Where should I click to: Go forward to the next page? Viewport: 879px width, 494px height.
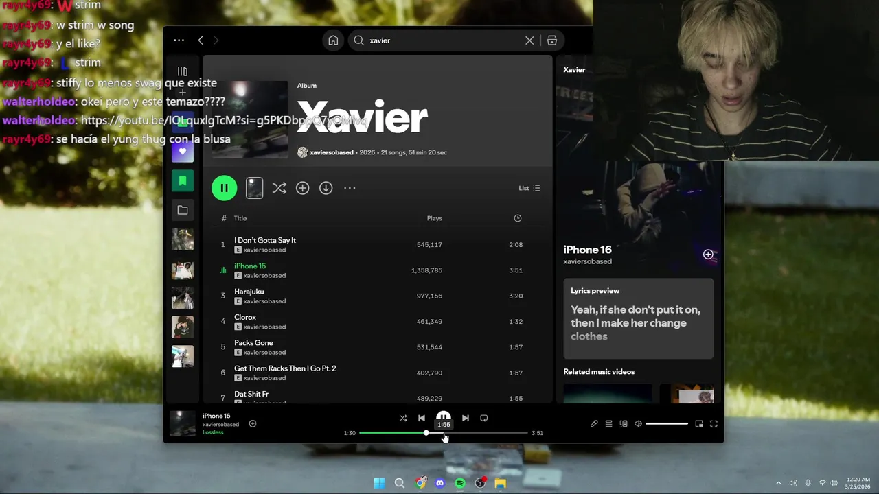216,40
